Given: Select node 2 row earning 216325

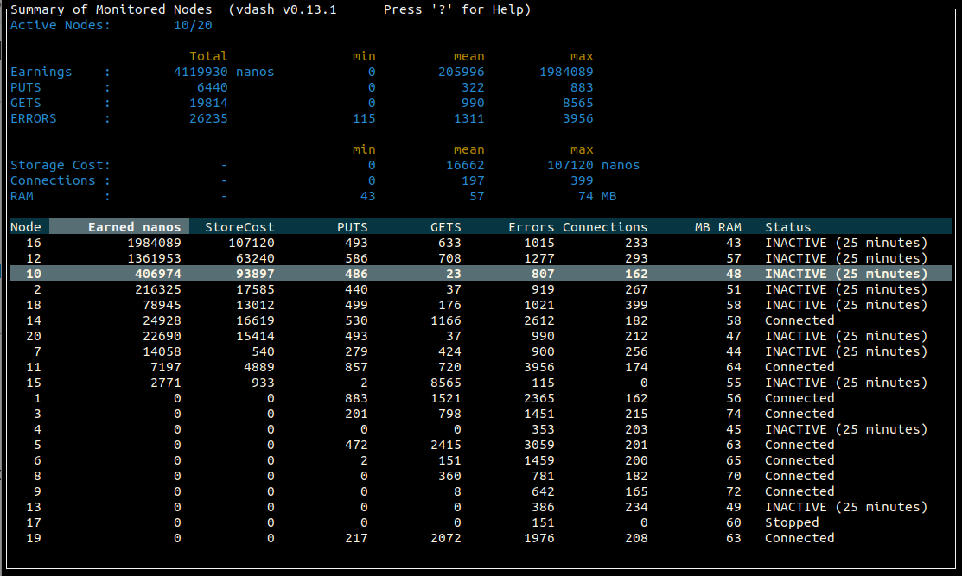Looking at the screenshot, I should point(481,289).
